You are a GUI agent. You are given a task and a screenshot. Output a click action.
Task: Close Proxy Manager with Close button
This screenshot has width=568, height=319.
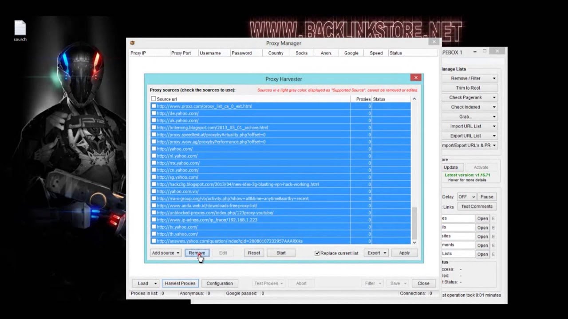(x=423, y=283)
